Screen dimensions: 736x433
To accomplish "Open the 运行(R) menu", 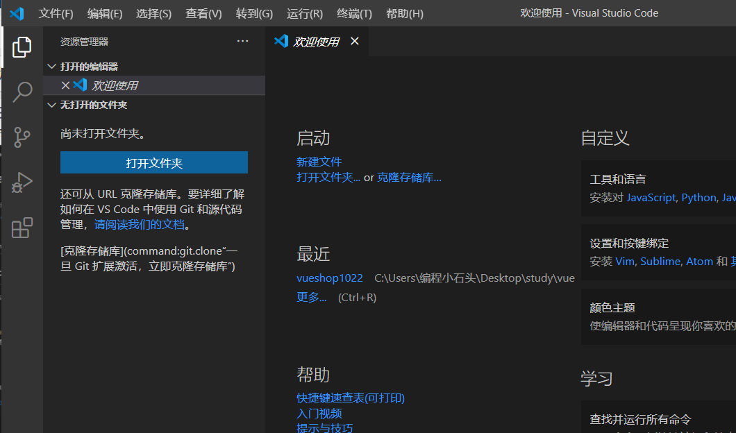I will pos(305,14).
